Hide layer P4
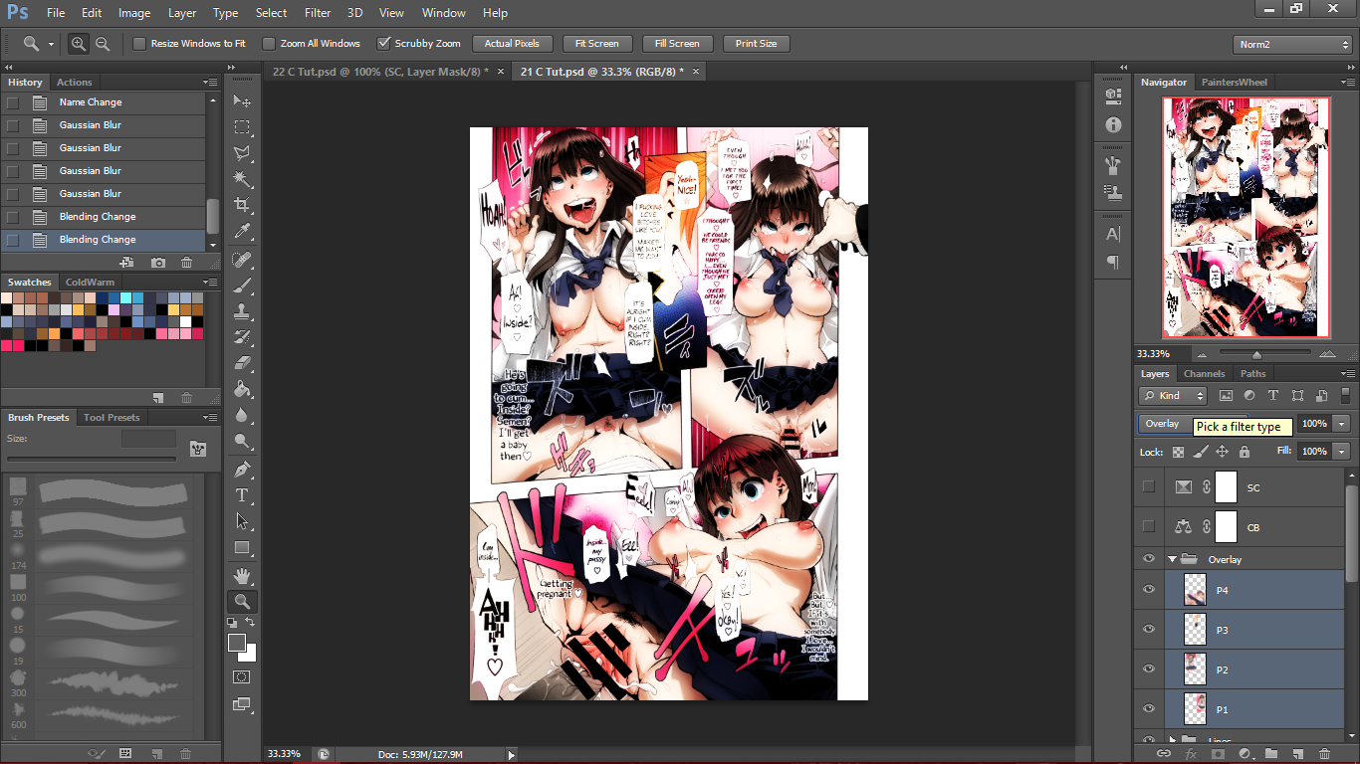This screenshot has height=764, width=1360. pos(1149,590)
